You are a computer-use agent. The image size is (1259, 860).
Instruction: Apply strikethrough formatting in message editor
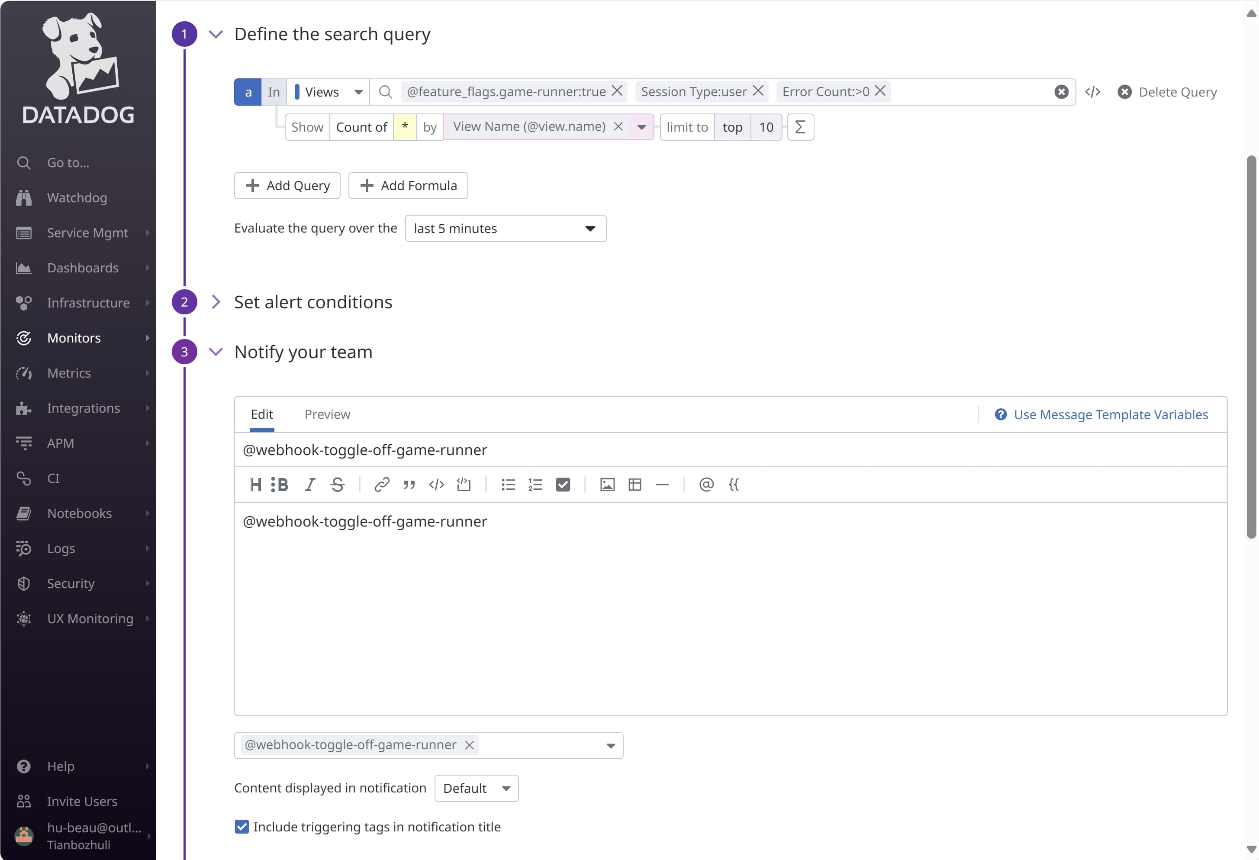pyautogui.click(x=338, y=485)
